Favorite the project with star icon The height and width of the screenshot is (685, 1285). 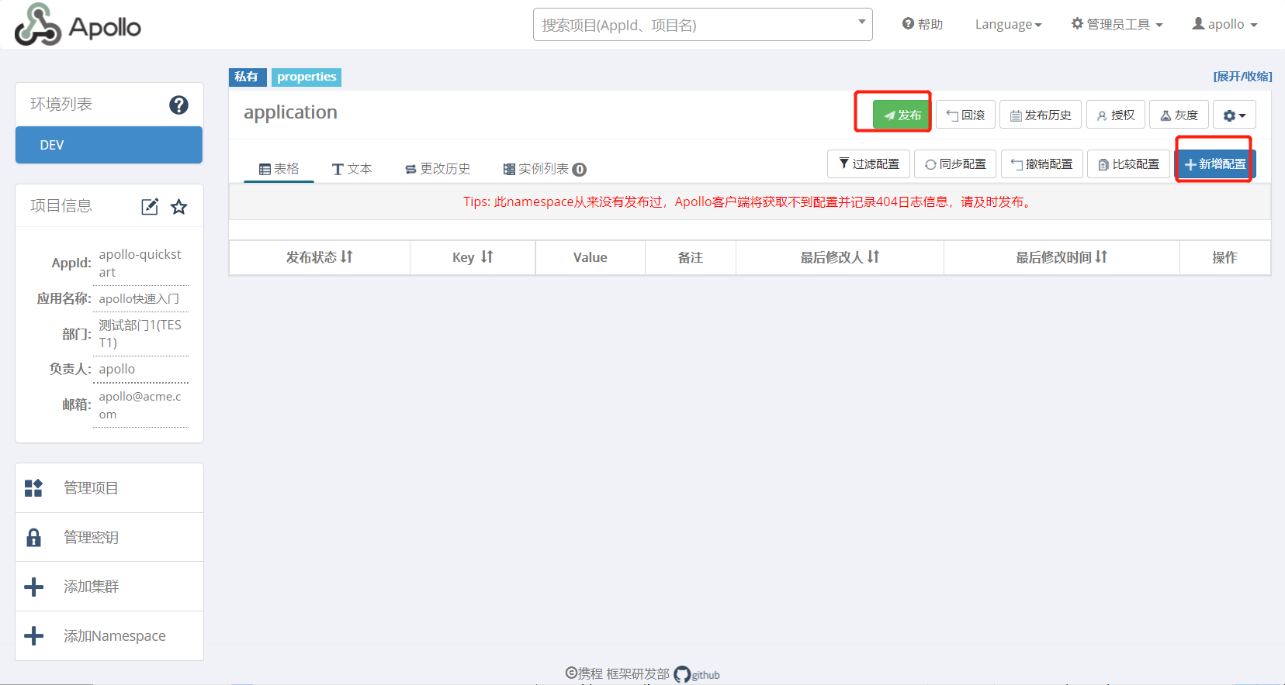coord(179,206)
